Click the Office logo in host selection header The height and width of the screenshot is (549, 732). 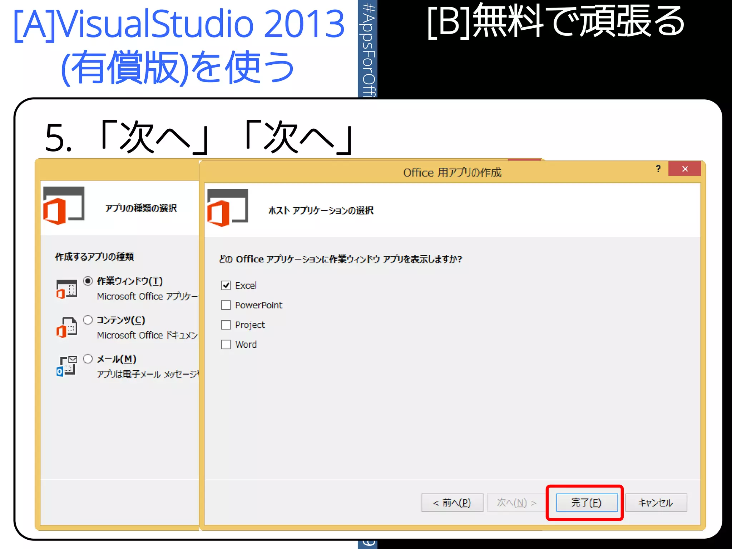228,208
